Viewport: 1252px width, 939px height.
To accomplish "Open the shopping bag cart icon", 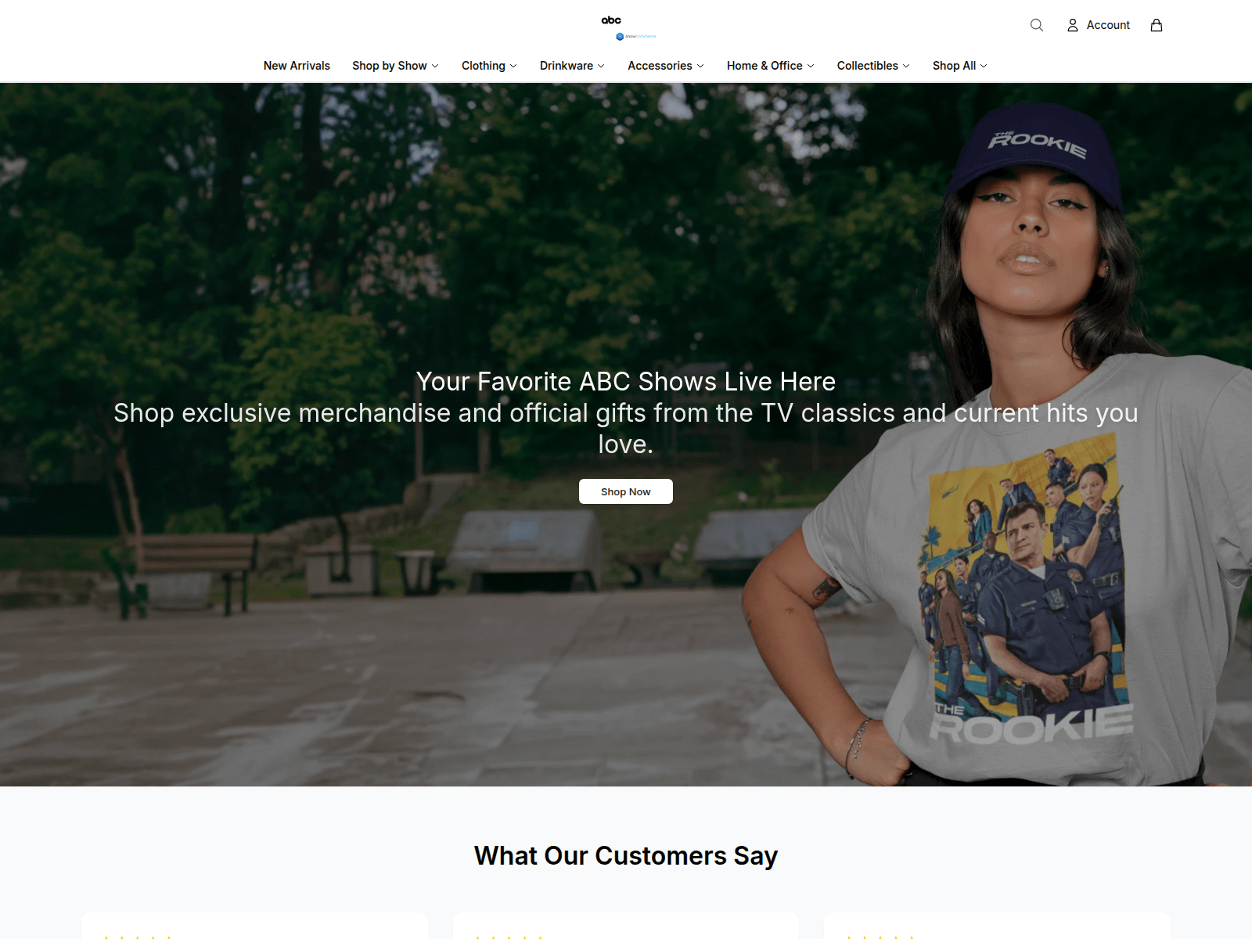I will pos(1157,25).
